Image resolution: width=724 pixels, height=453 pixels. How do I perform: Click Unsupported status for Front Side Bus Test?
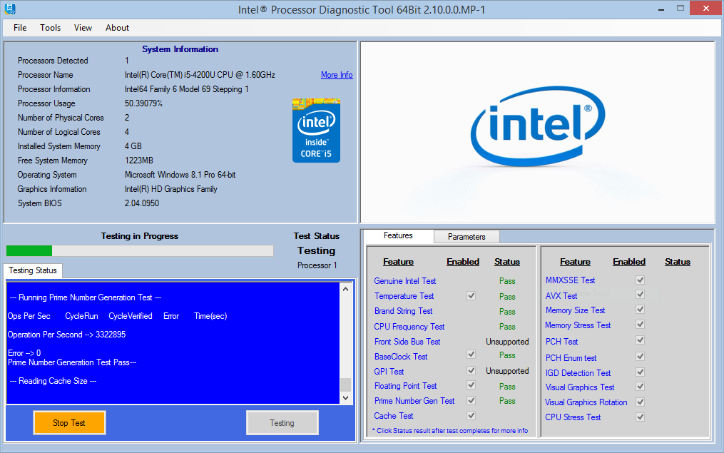pos(507,342)
